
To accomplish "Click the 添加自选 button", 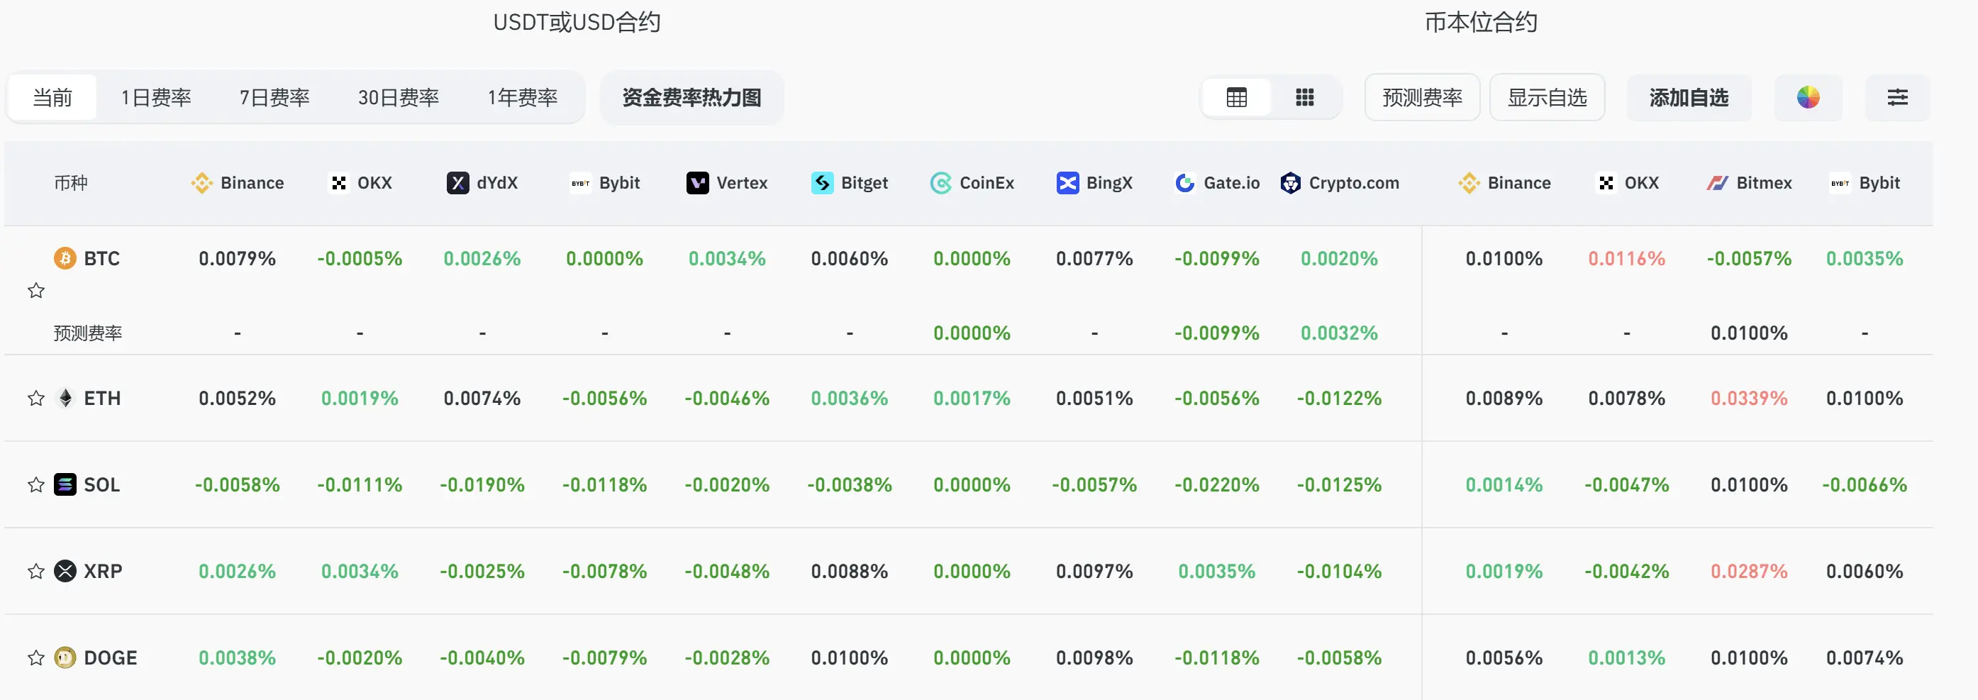I will click(1689, 97).
